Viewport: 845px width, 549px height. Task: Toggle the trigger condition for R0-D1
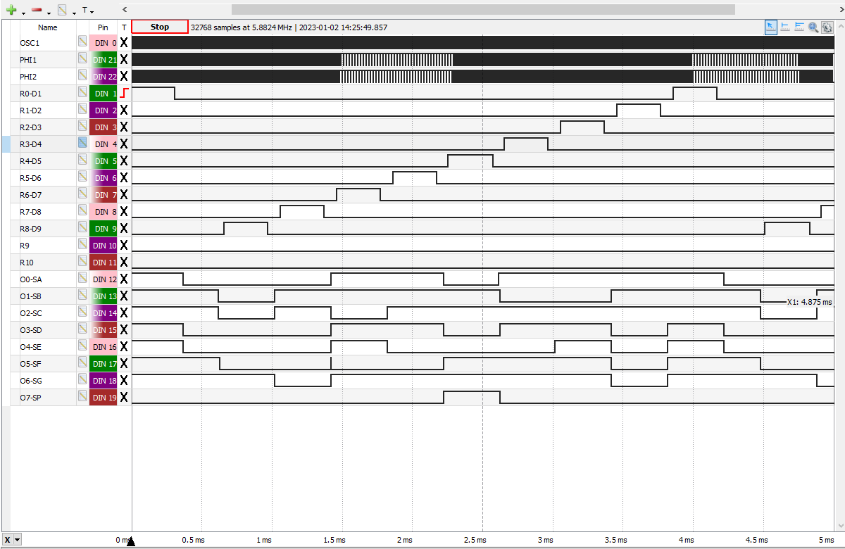coord(125,93)
